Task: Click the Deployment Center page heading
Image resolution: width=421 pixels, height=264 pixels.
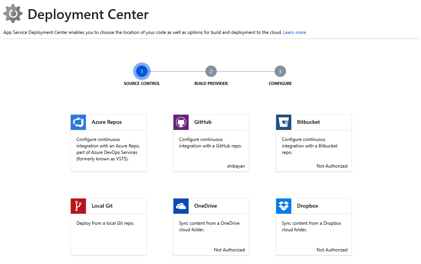Action: [x=88, y=14]
